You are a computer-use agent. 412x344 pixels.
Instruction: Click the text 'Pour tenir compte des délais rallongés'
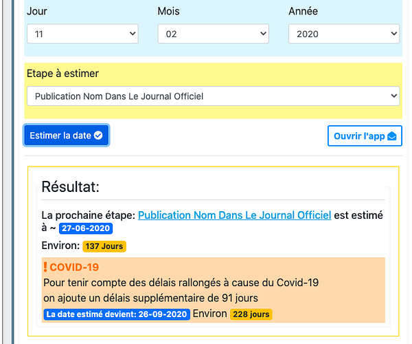point(132,283)
